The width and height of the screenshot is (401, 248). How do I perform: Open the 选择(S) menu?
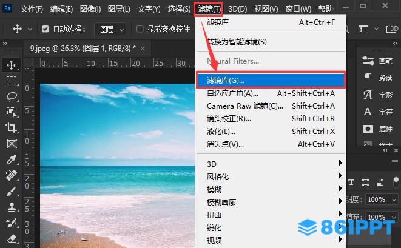click(x=179, y=9)
